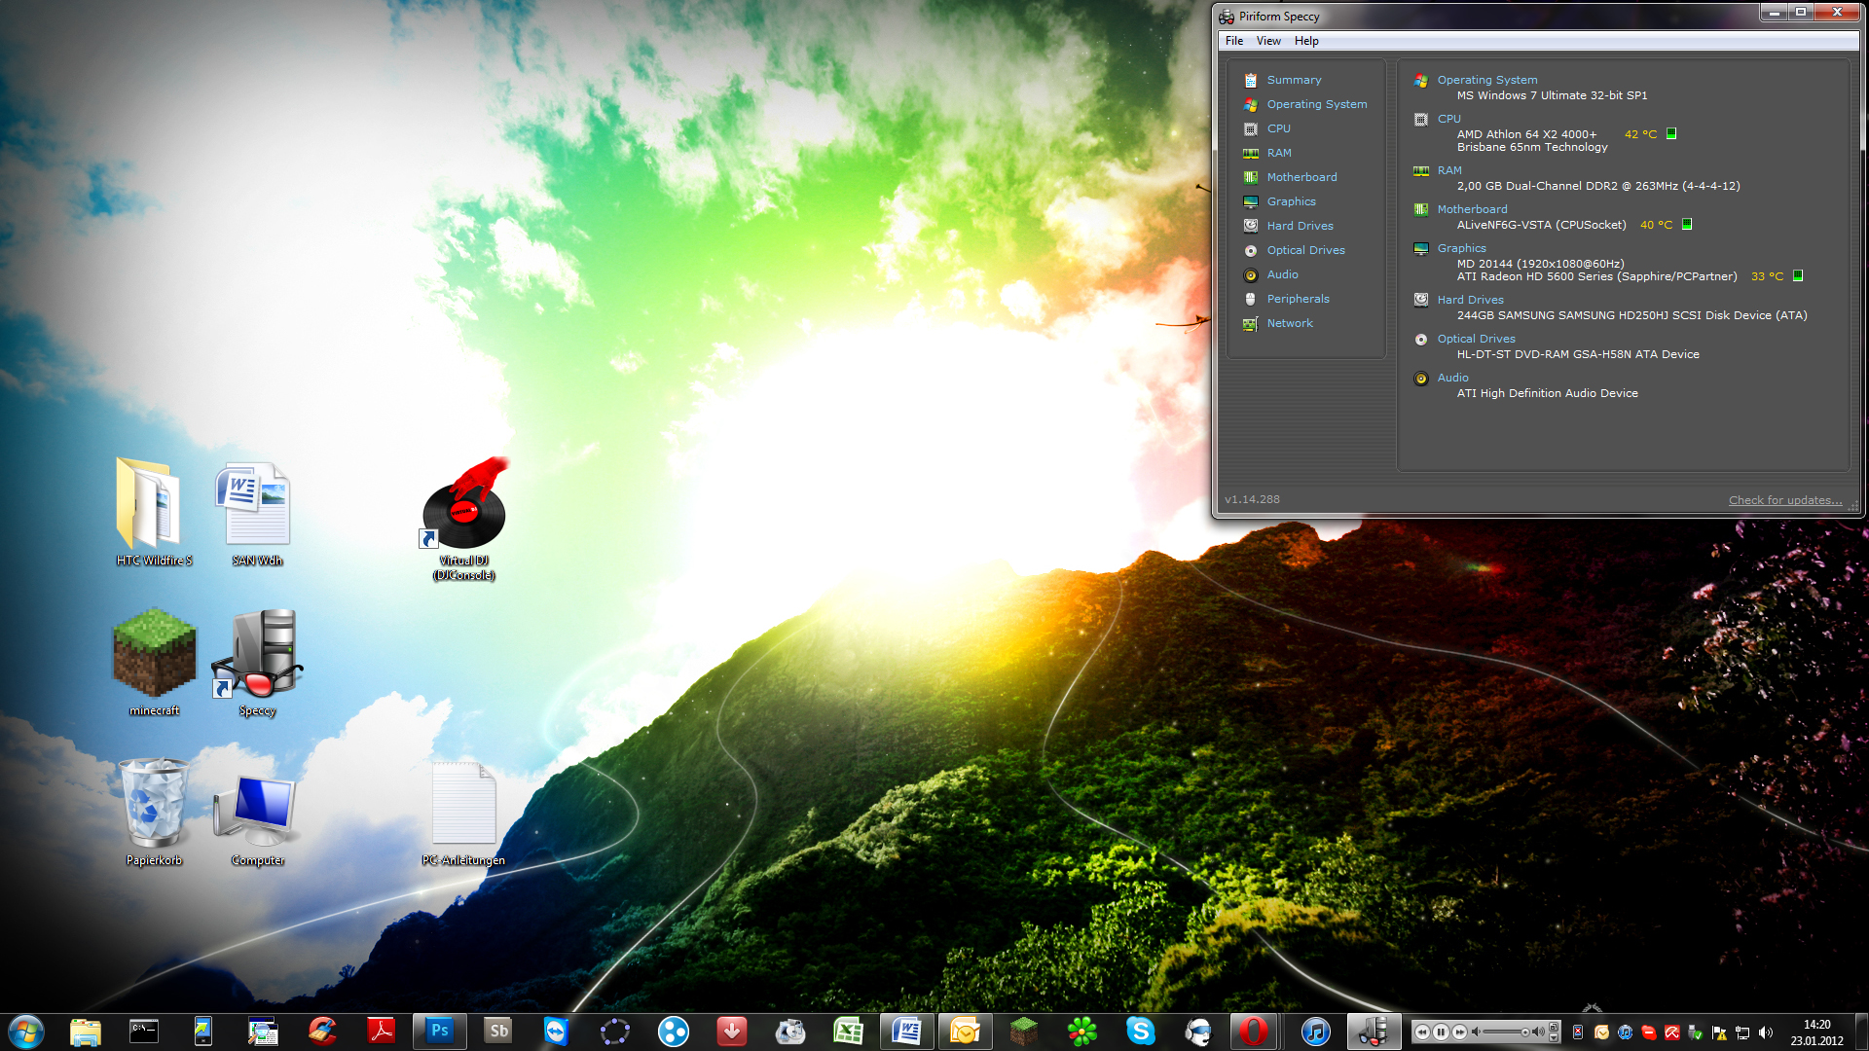Open the Peripherals section in Speccy
This screenshot has height=1051, width=1869.
(1298, 299)
